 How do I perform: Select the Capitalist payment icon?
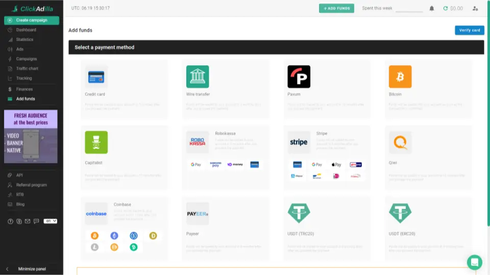(96, 142)
